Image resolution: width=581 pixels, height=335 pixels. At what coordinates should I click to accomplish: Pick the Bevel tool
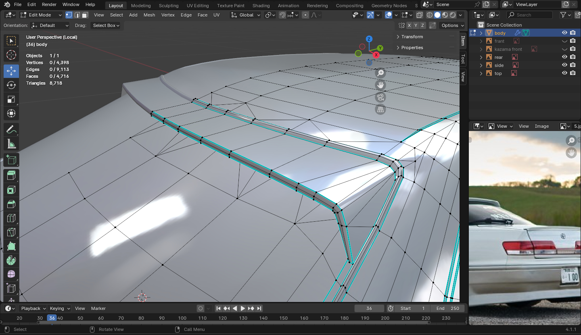tap(11, 204)
